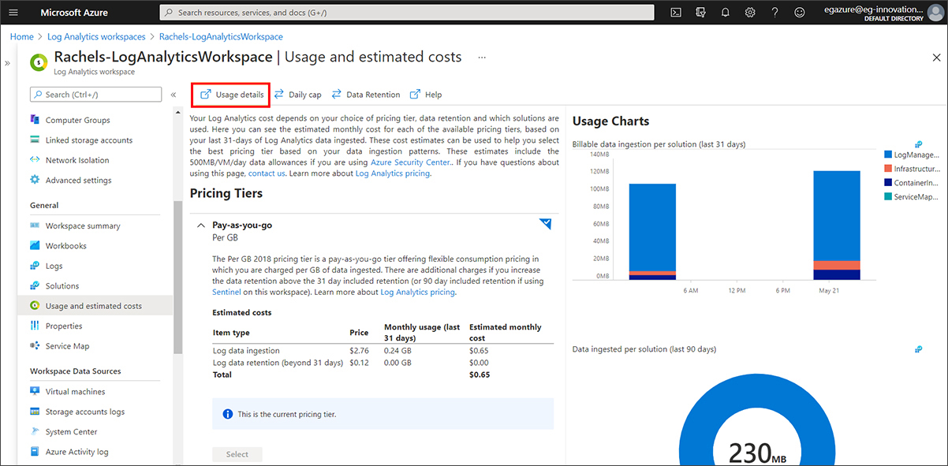Viewport: 948px width, 466px height.
Task: Collapse the Pay-as-you-go pricing tier section
Action: pos(200,225)
